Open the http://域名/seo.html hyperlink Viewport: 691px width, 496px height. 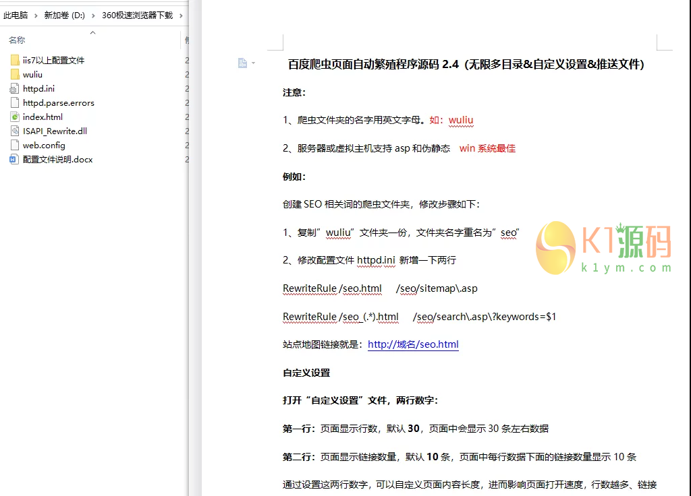click(x=413, y=344)
